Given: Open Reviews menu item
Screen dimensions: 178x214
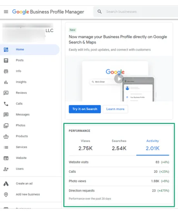Looking at the screenshot, I should (x=21, y=93).
